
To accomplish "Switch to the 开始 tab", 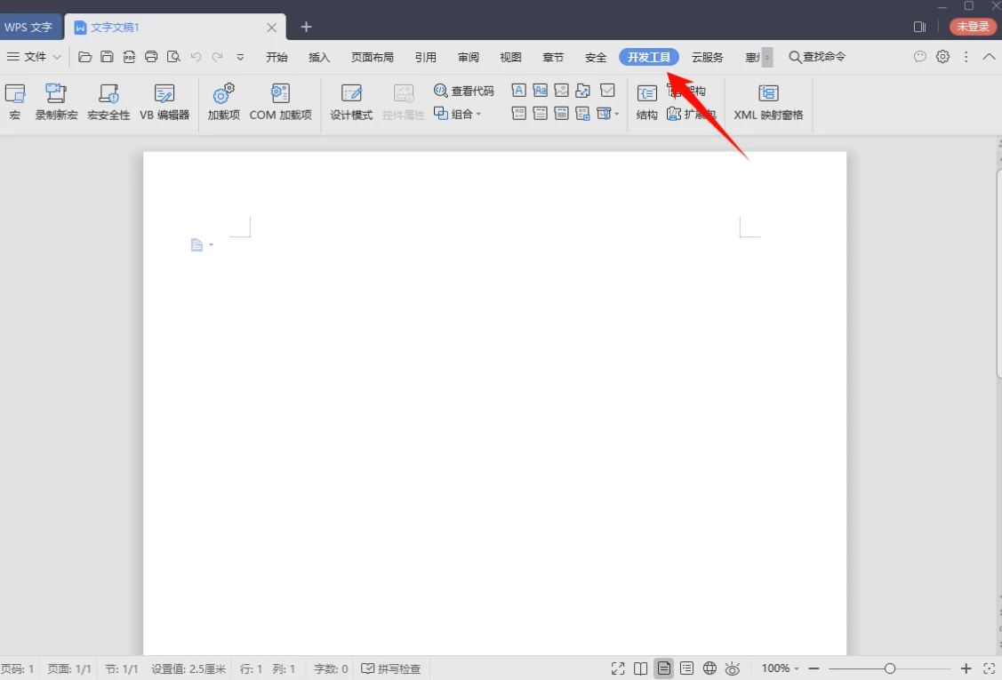I will (277, 58).
